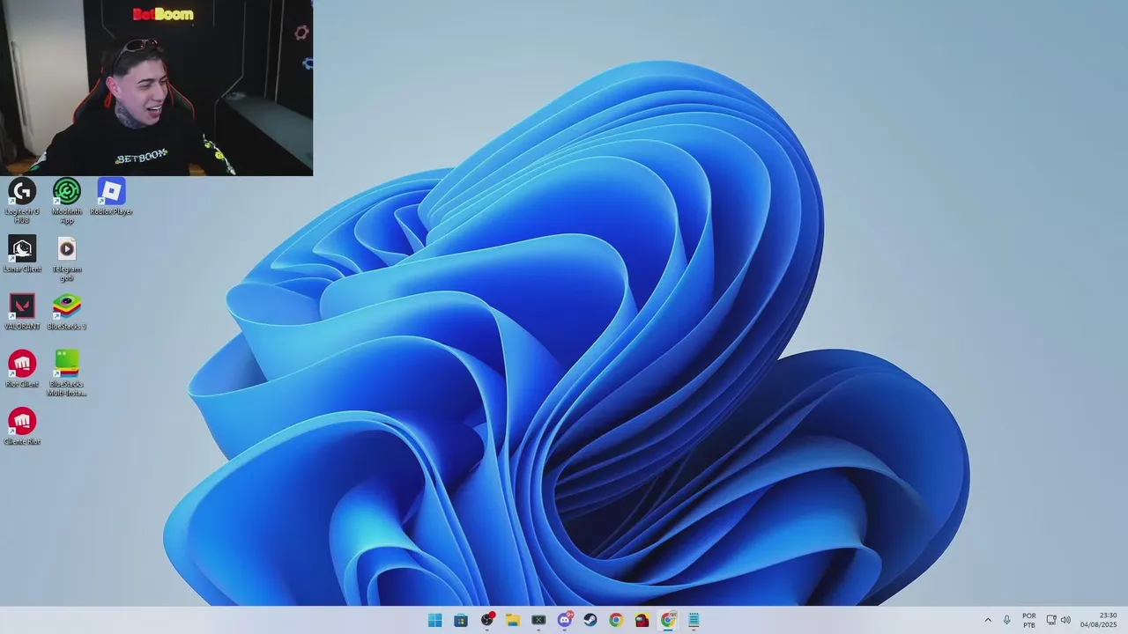Viewport: 1128px width, 634px height.
Task: Open the Among Us taskbar icon
Action: coord(642,620)
